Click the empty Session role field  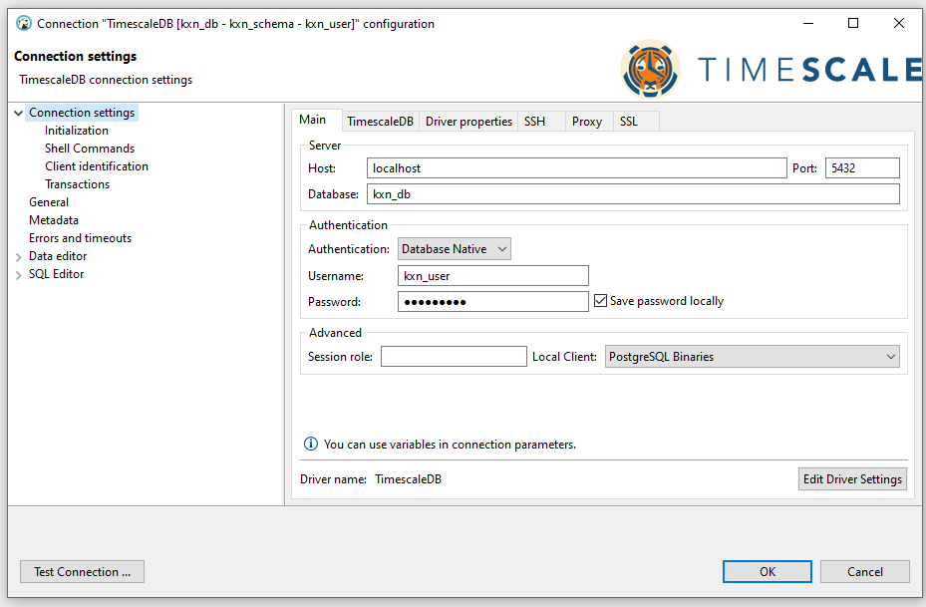tap(454, 357)
